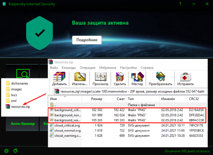
Task: Click the resources.zip archive file icon
Action: click(8, 107)
